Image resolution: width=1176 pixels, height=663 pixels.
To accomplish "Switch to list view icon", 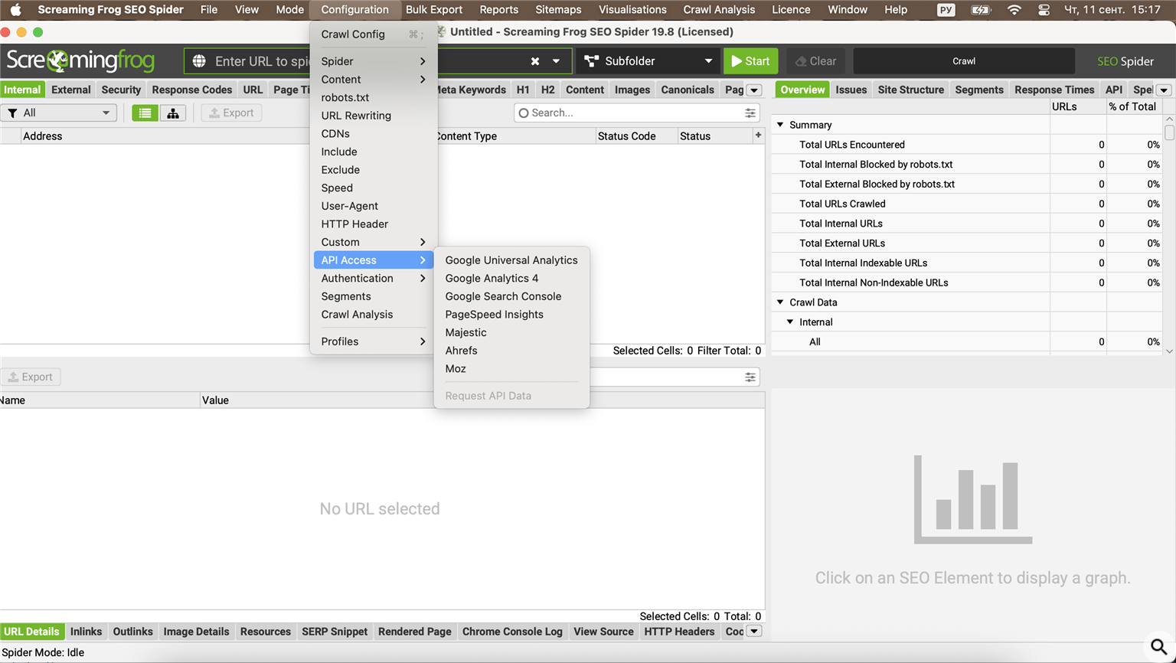I will (145, 113).
